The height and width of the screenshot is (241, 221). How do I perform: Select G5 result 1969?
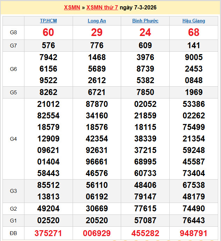click(x=194, y=92)
